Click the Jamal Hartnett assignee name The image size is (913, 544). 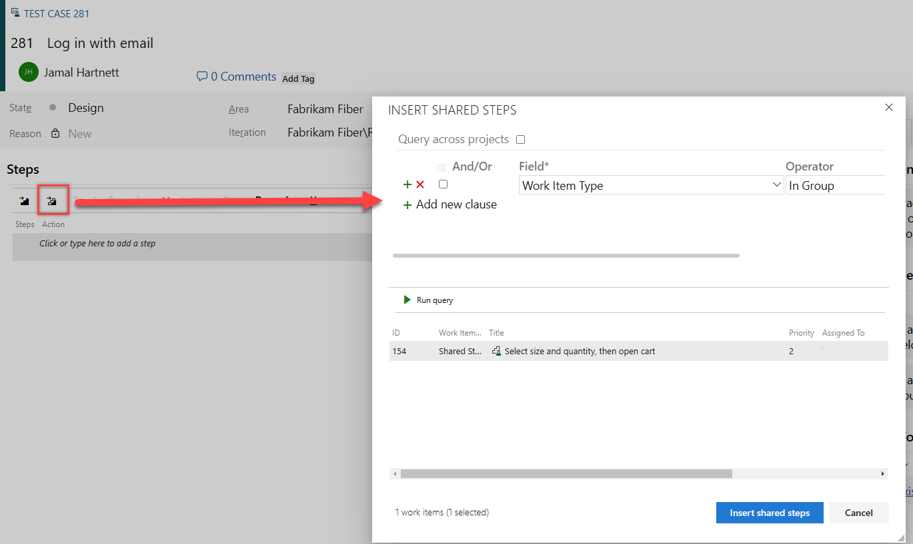tap(81, 73)
